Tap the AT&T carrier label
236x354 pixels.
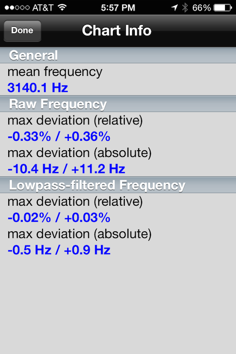pos(43,8)
